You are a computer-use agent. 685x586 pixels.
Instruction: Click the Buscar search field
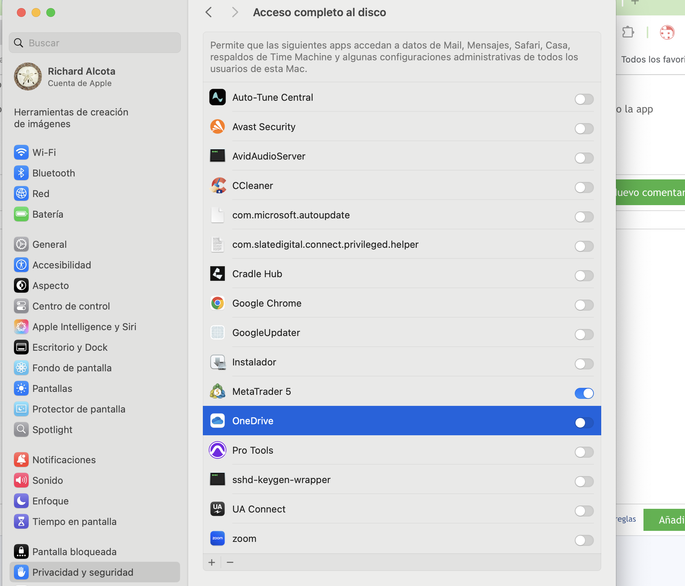coord(95,43)
